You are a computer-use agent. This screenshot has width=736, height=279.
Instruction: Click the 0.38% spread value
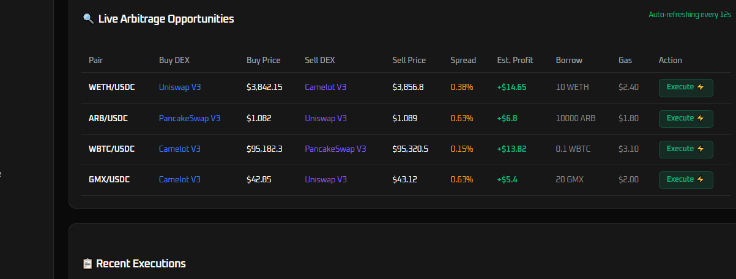click(x=462, y=87)
